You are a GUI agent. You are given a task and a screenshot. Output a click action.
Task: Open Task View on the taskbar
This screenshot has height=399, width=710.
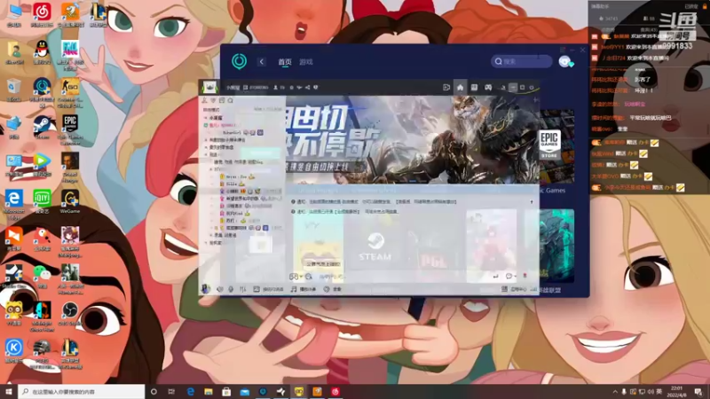tap(171, 391)
